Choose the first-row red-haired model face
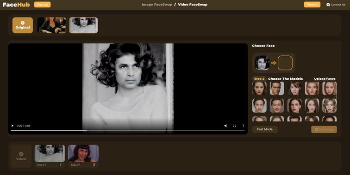 (330, 88)
